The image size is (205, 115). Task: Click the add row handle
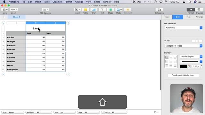point(4,74)
